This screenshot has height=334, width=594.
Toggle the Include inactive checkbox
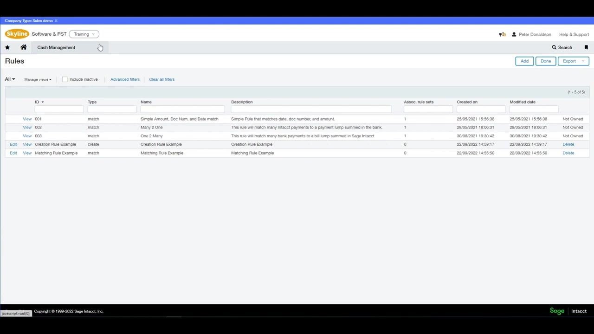[x=65, y=79]
